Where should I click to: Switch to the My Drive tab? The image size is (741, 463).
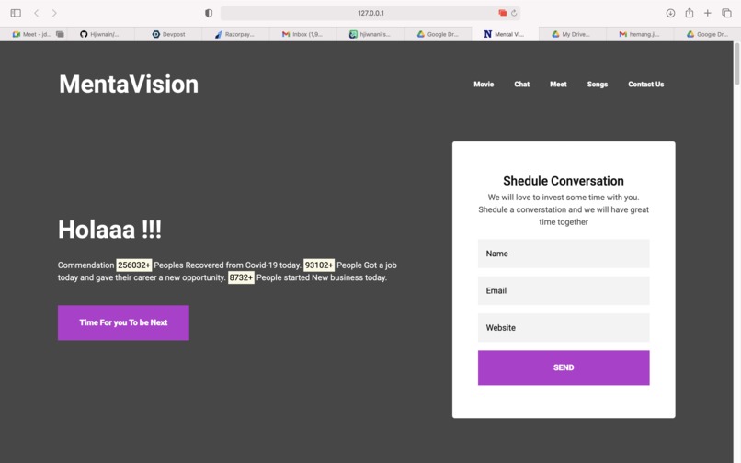pyautogui.click(x=572, y=34)
